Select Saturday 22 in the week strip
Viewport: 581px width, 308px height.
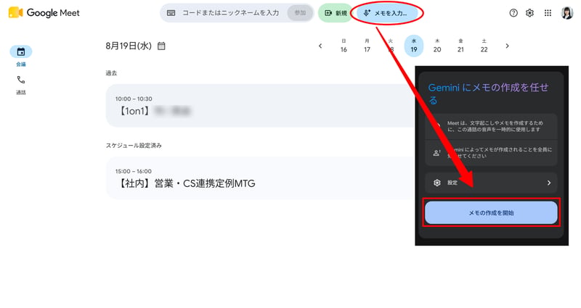484,46
